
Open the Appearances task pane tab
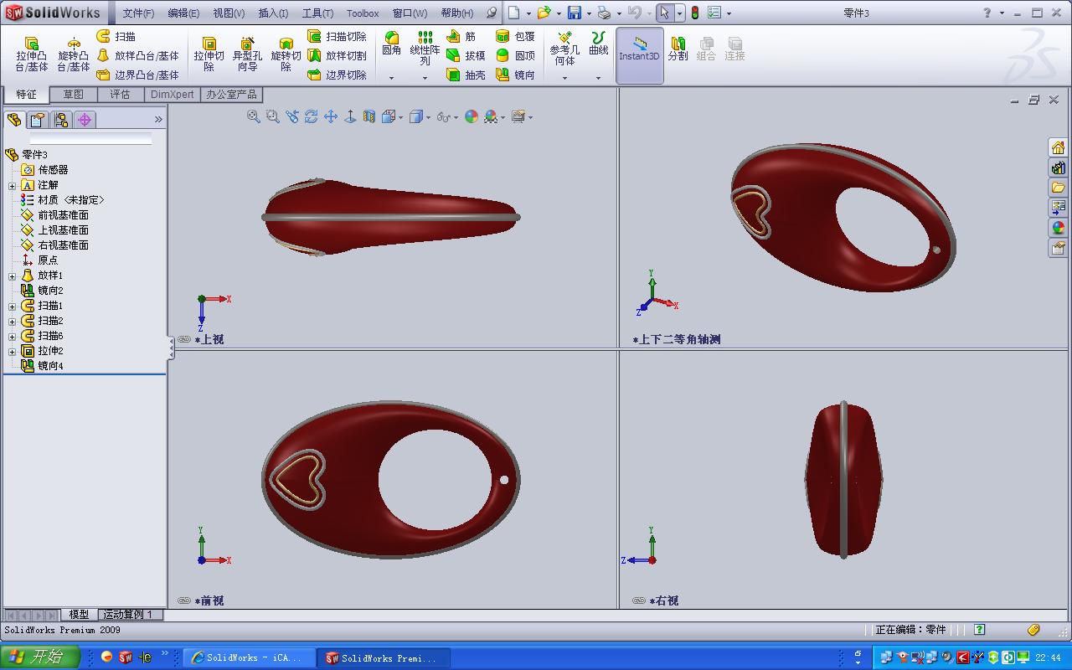tap(1058, 228)
